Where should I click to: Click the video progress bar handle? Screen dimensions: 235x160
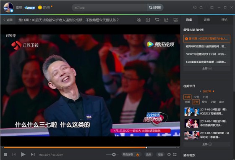pyautogui.click(x=146, y=148)
